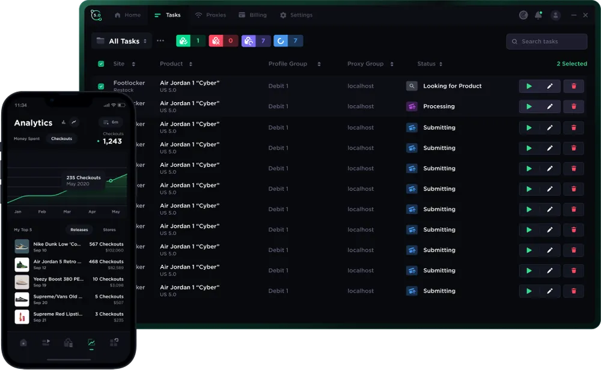This screenshot has height=370, width=601.
Task: Select the Stores button in My Top 5
Action: (x=109, y=230)
